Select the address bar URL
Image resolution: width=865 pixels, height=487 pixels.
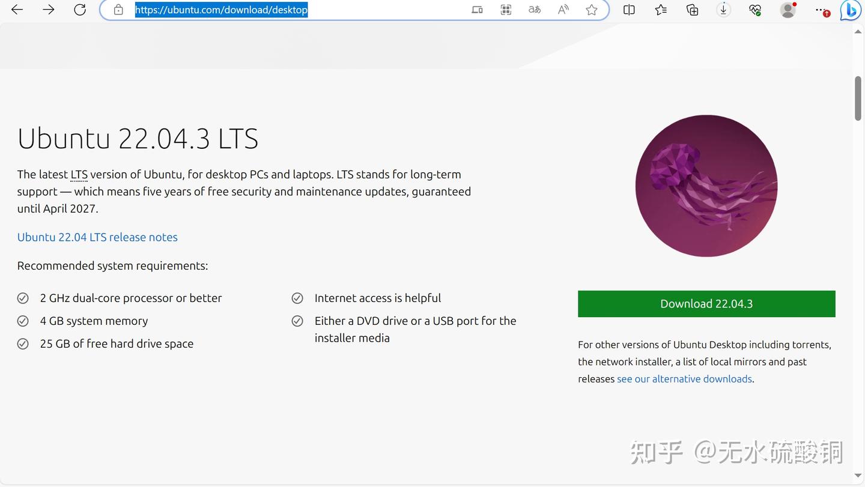pos(221,10)
